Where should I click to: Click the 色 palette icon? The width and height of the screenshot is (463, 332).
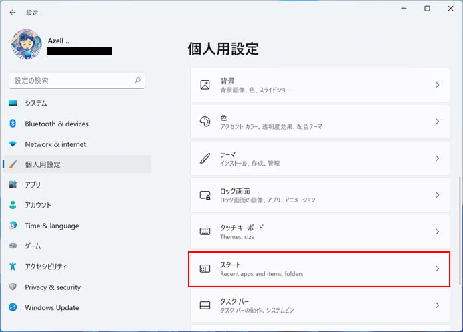coord(205,122)
